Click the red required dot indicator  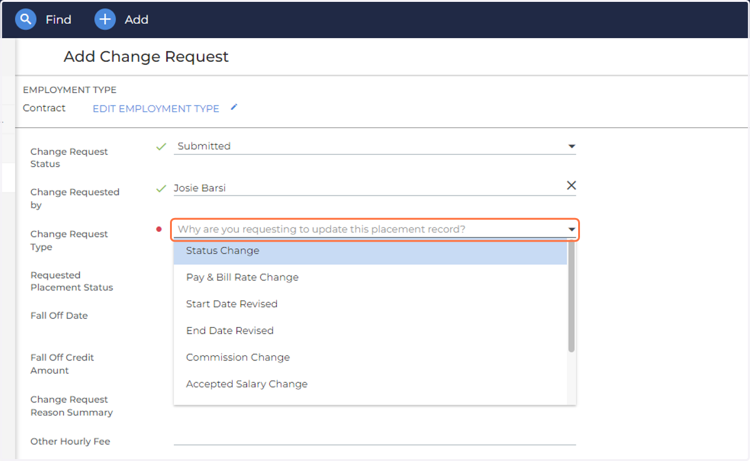point(159,229)
